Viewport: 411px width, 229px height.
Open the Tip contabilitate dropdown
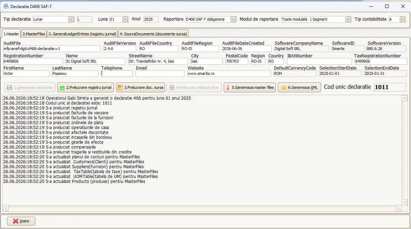pos(402,20)
